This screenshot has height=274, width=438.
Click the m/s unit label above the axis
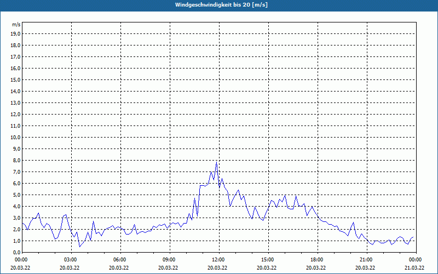[x=16, y=25]
